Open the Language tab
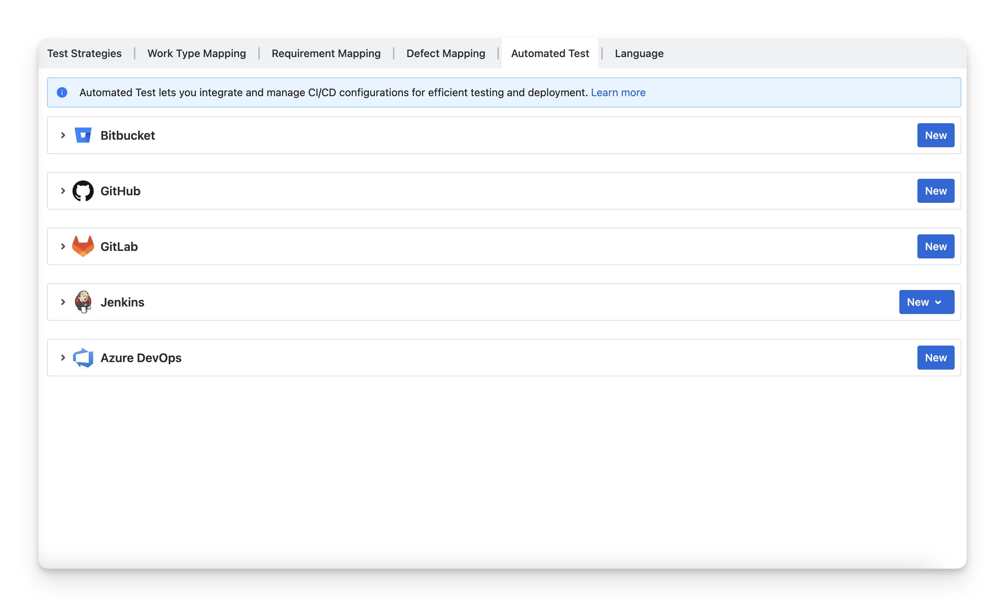 (639, 53)
